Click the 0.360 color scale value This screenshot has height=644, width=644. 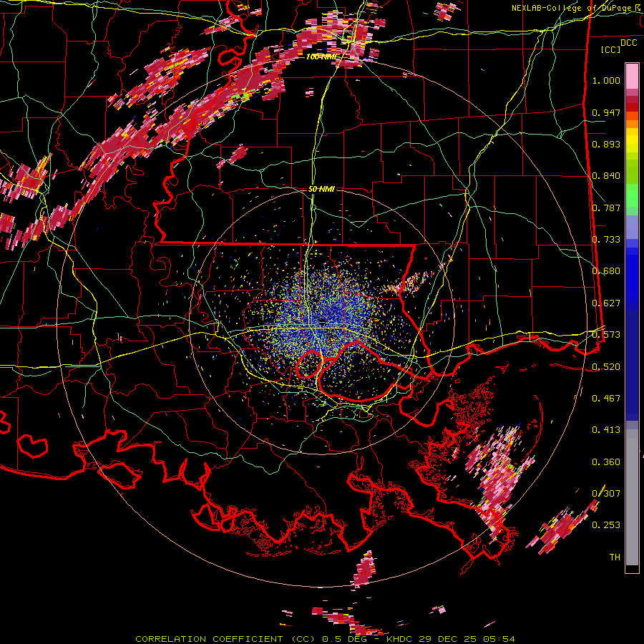tap(606, 462)
